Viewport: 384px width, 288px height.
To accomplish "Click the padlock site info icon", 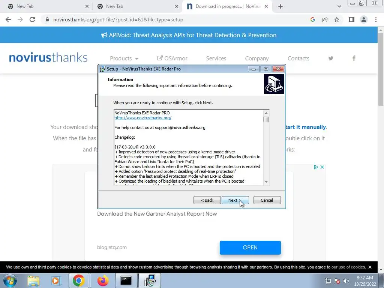I will (x=47, y=19).
